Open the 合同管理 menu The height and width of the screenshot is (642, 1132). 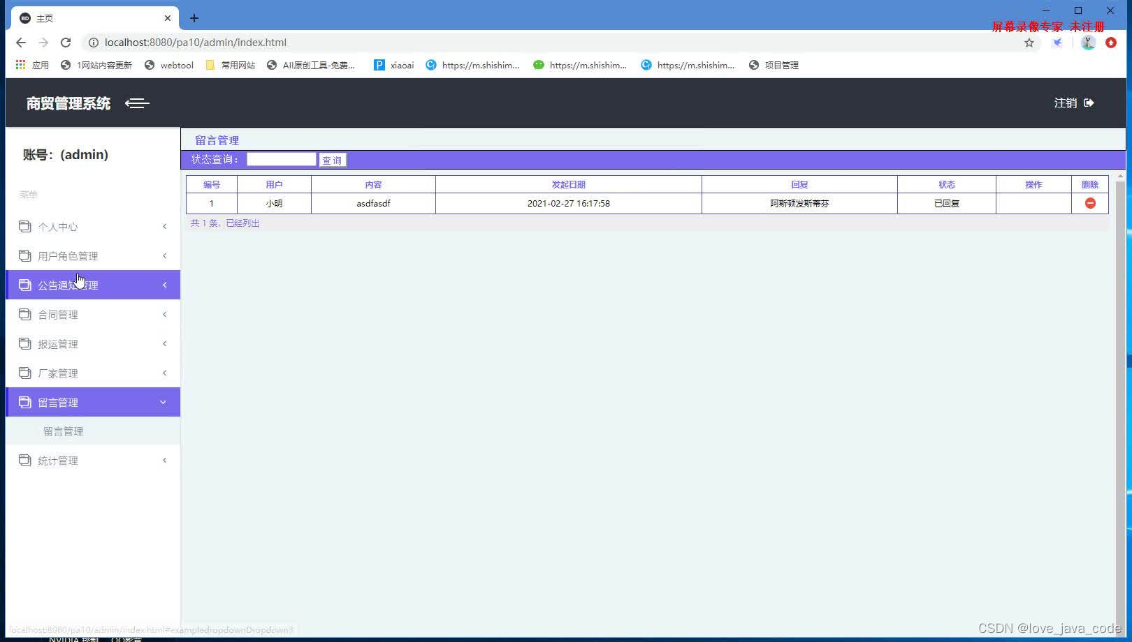point(93,314)
